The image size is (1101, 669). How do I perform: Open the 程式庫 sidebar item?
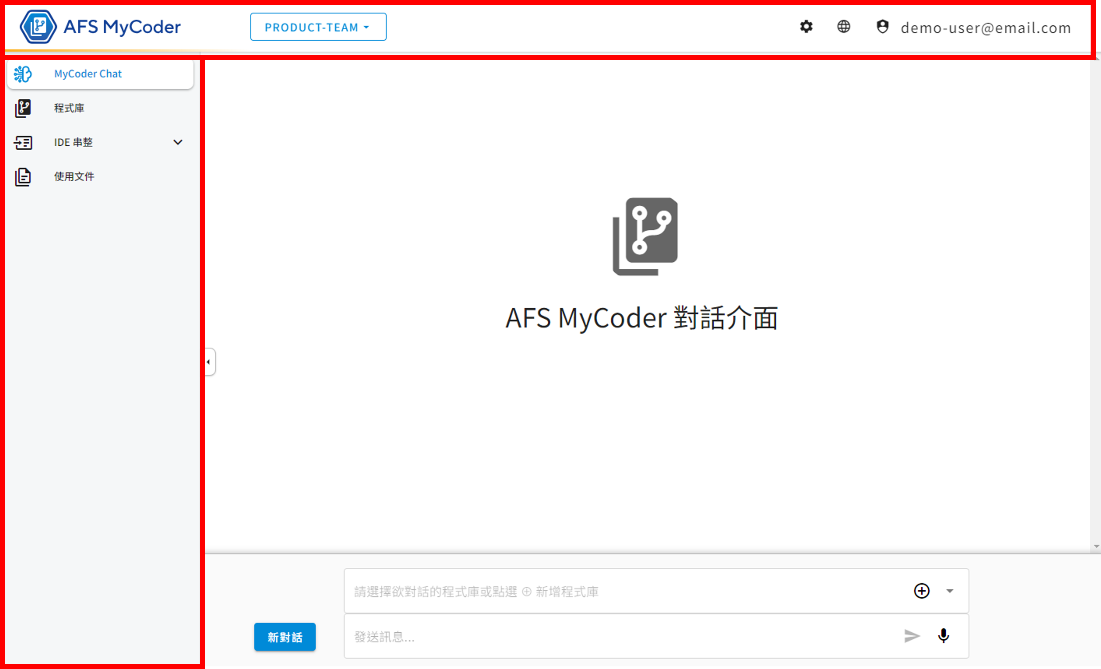coord(100,108)
